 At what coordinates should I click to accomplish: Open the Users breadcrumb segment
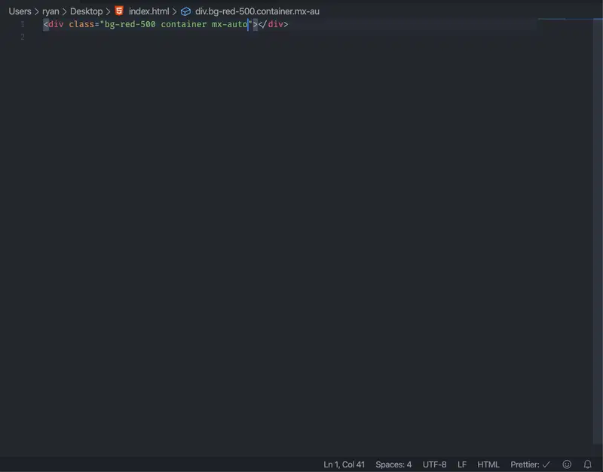(x=20, y=11)
